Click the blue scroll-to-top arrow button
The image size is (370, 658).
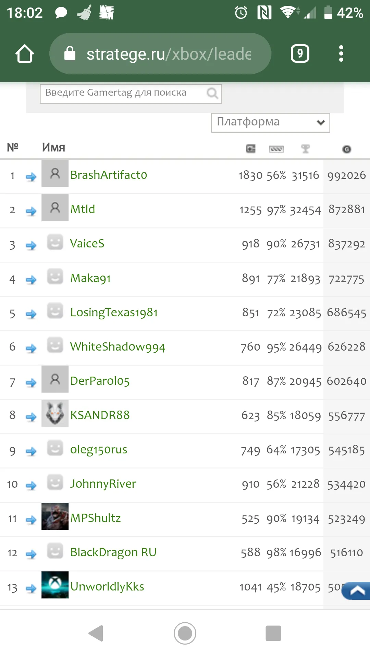click(x=356, y=591)
